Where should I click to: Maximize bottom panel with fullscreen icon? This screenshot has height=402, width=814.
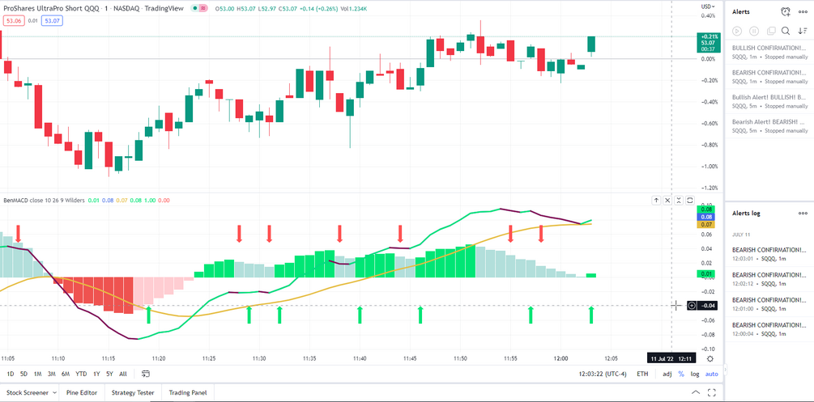tap(712, 392)
